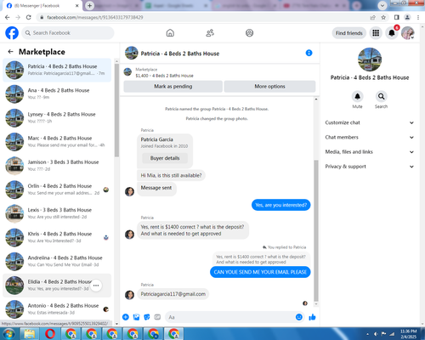
Task: Go to the Home feed icon
Action: coord(170,33)
